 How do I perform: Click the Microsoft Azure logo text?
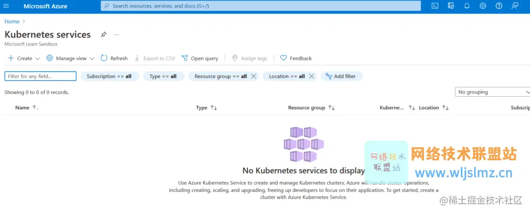46,6
